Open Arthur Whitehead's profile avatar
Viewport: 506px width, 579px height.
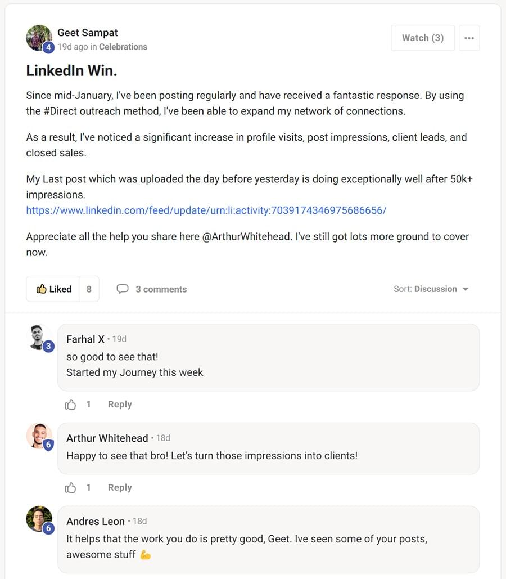point(39,436)
